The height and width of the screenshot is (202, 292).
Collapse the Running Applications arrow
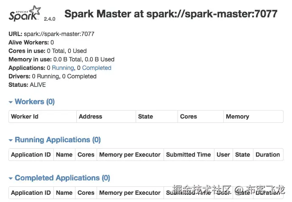(11, 140)
